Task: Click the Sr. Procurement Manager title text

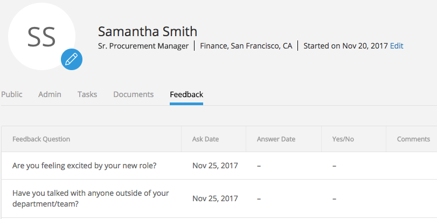Action: click(143, 46)
